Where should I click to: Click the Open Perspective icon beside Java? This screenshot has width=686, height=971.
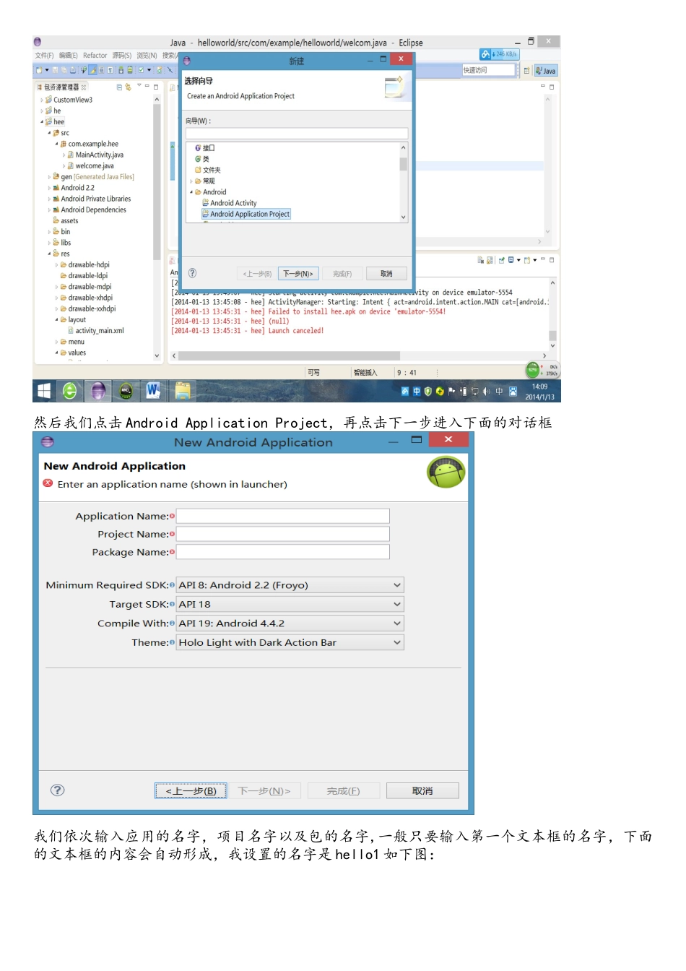(526, 70)
